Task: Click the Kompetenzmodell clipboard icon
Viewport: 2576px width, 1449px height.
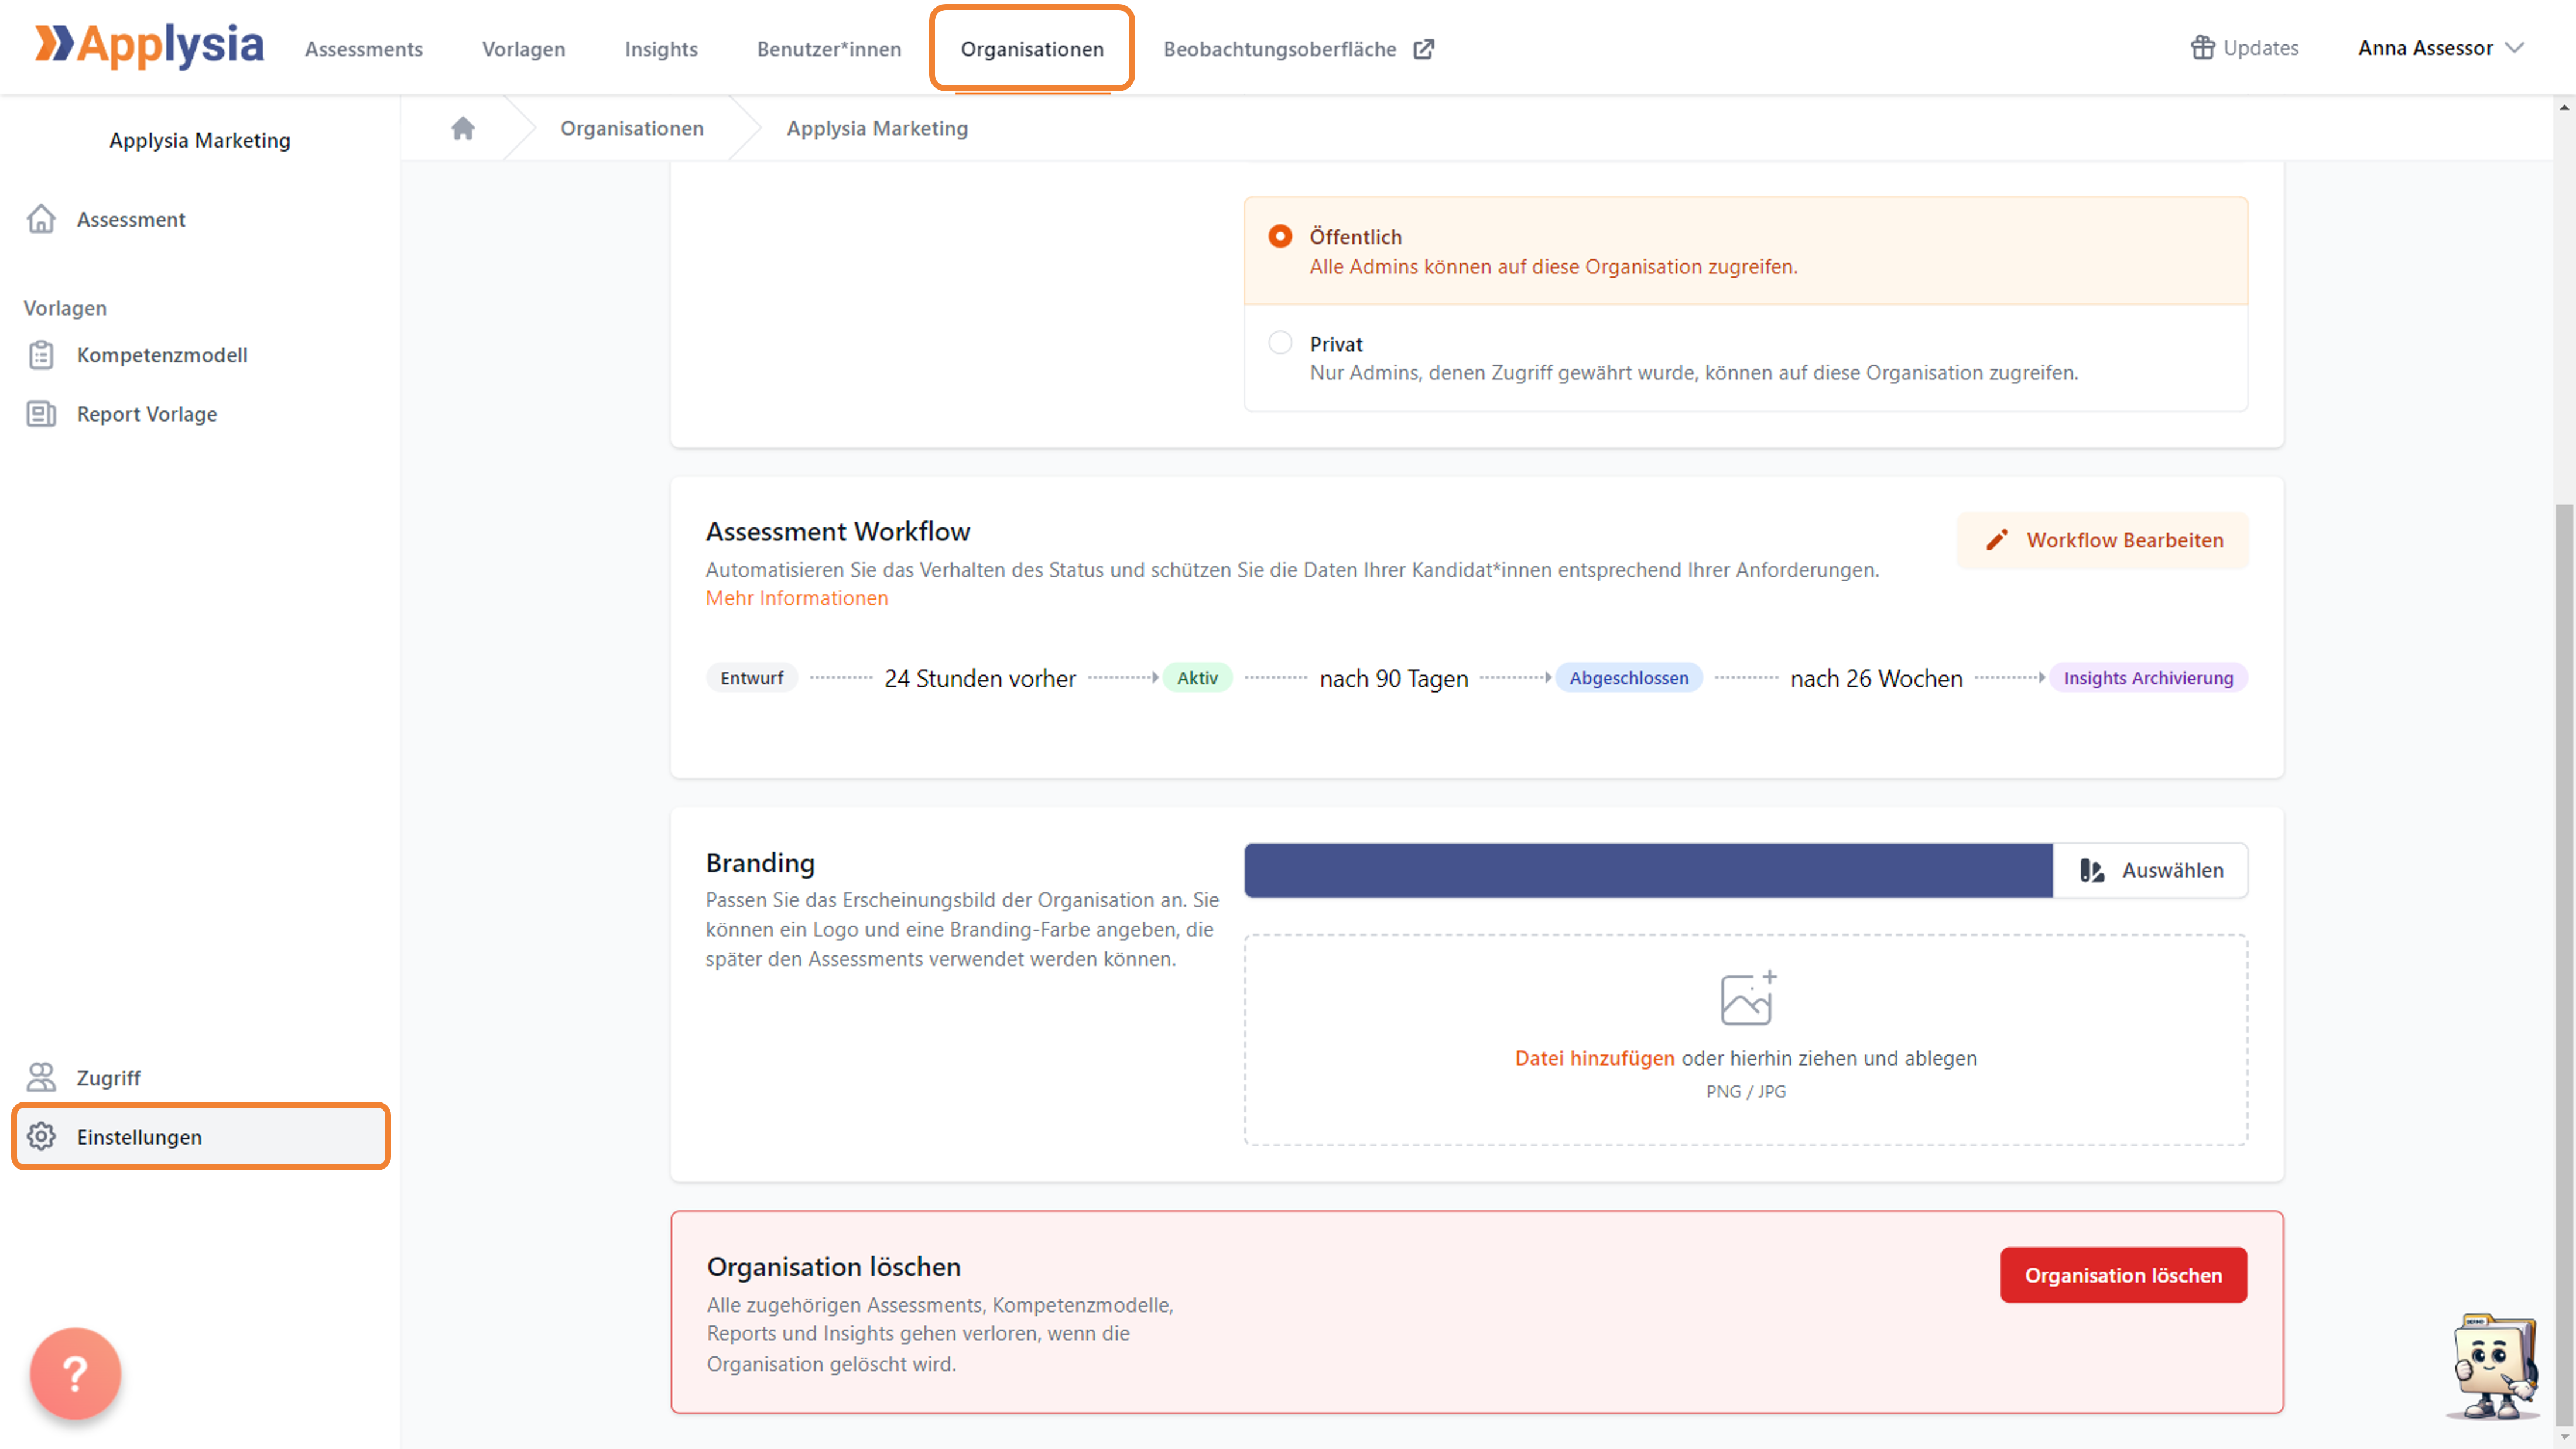Action: pyautogui.click(x=41, y=355)
